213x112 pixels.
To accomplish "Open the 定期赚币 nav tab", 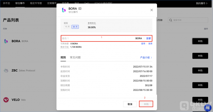I will tap(52, 3).
